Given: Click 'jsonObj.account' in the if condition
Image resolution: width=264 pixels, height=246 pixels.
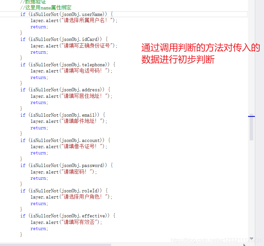Looking at the screenshot, I should pos(81,140).
